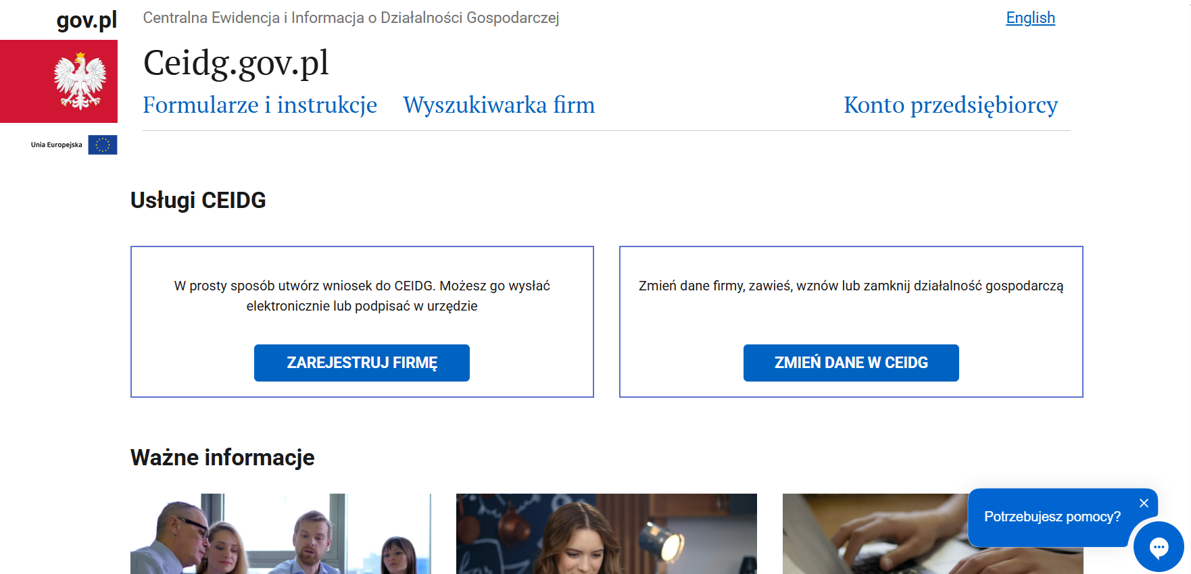Click the Unia Europejska label

point(56,145)
